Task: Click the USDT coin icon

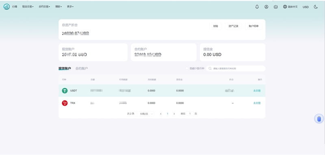Action: pyautogui.click(x=65, y=91)
